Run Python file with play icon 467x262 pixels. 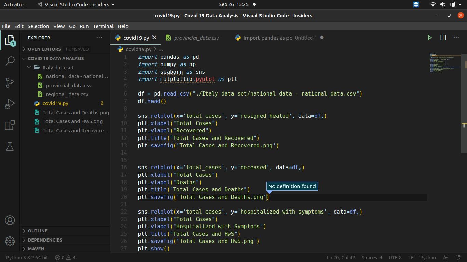coord(430,38)
